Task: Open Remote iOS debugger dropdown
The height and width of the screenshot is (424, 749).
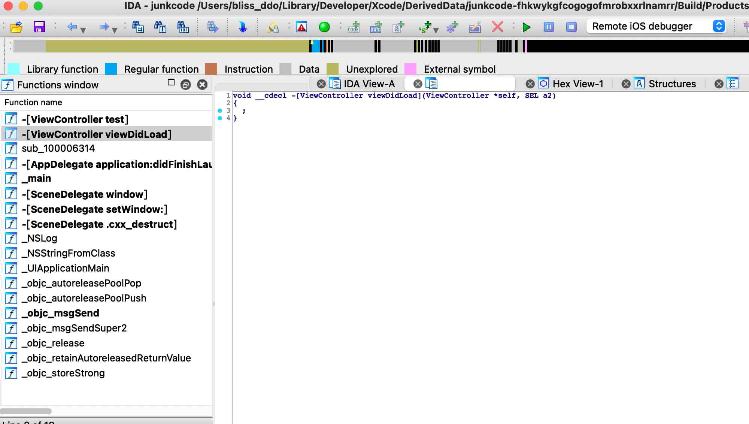Action: coord(656,26)
